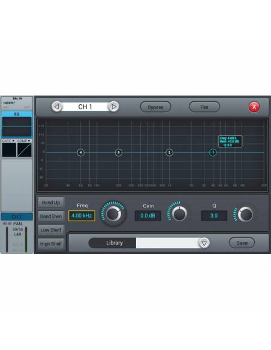Click the 50/50 pan value
The height and width of the screenshot is (350, 271).
click(x=17, y=230)
